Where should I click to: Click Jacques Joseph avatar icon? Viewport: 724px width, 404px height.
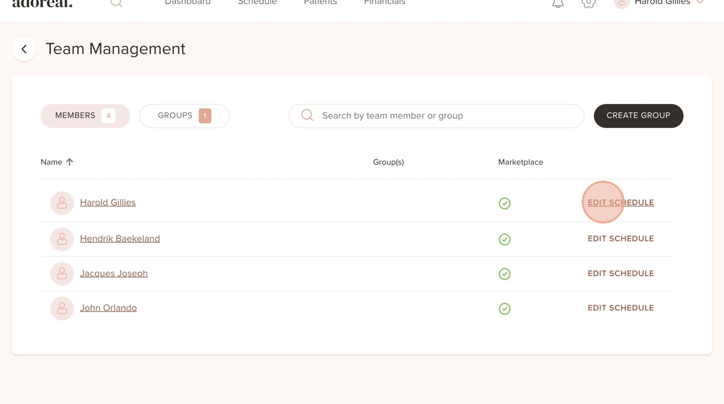click(x=62, y=274)
